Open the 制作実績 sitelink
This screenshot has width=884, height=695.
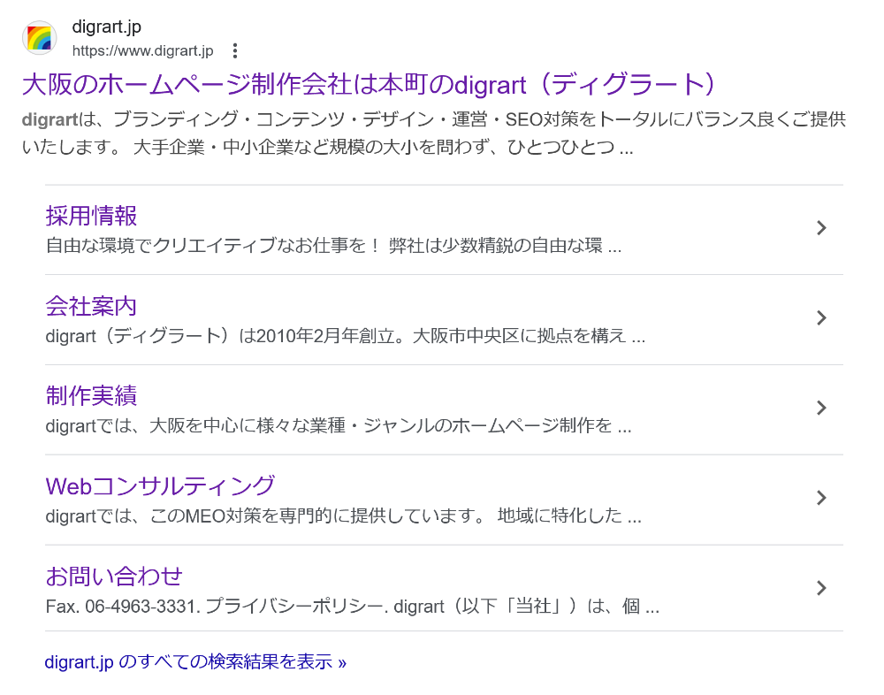tap(91, 395)
